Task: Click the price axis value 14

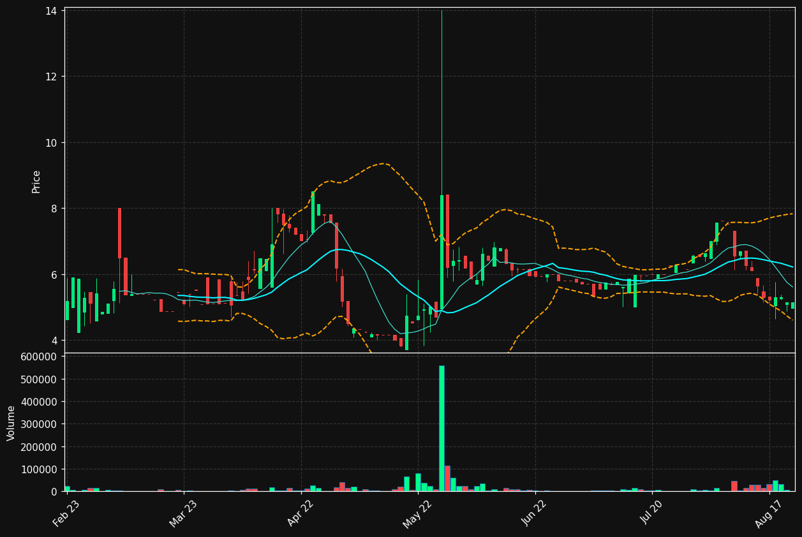Action: point(52,11)
